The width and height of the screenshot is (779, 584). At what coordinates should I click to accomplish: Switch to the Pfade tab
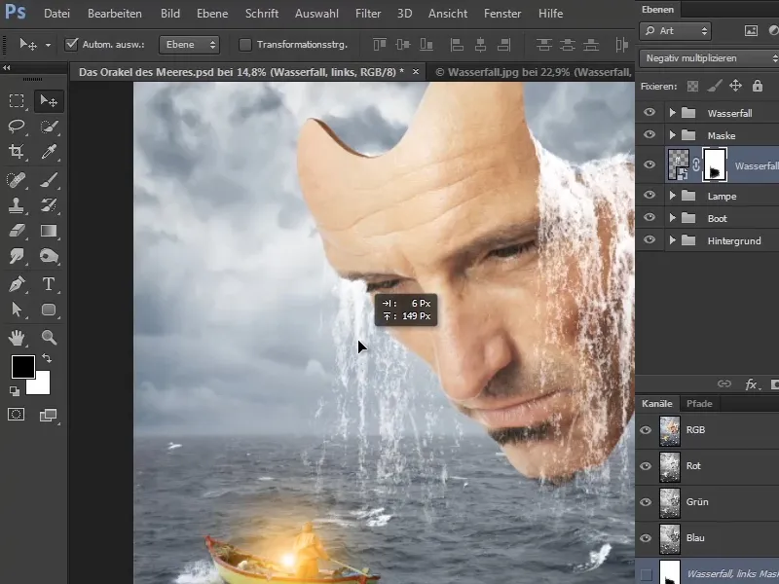coord(699,404)
